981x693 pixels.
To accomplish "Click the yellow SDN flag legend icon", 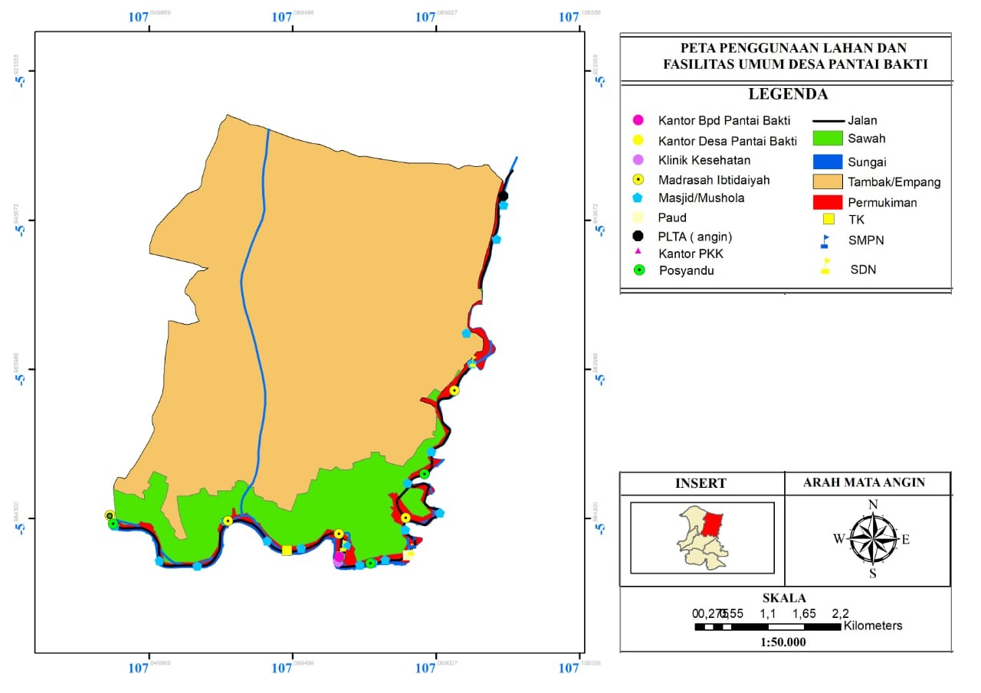I will coord(826,266).
